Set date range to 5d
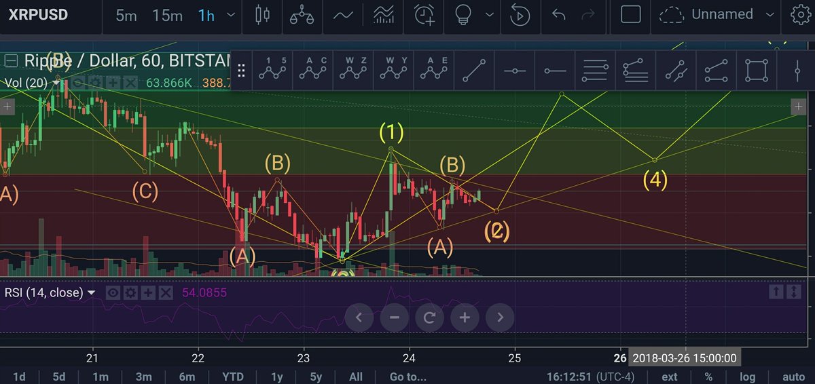 click(60, 377)
